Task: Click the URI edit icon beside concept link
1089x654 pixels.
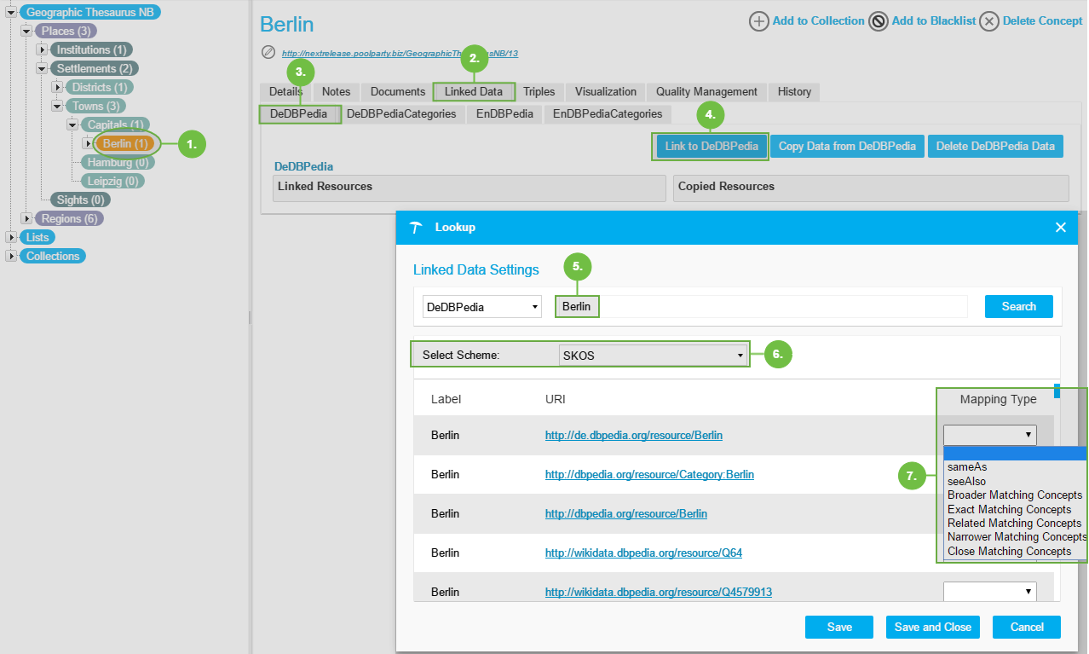Action: pyautogui.click(x=268, y=53)
